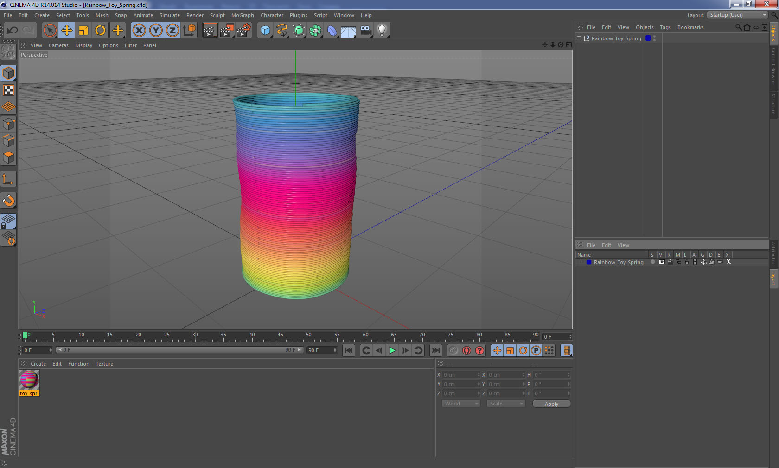Select the Points mode icon
Image resolution: width=779 pixels, height=468 pixels.
click(x=8, y=124)
